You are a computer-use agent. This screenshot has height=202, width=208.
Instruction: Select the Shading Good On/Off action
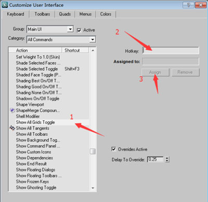[x=38, y=86]
